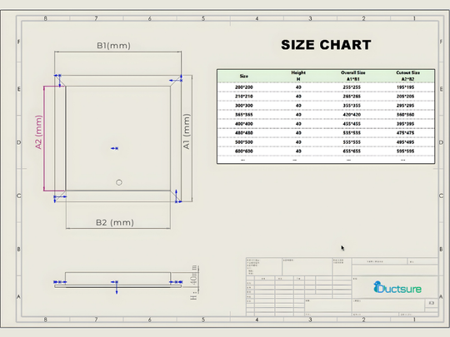Select the magenta A2 (mm) dimension label
450x337 pixels.
(x=38, y=132)
